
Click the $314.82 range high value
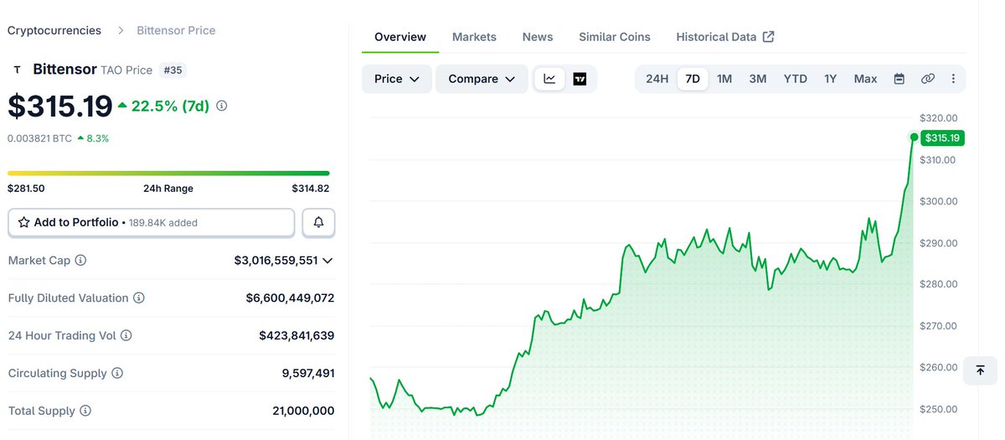[311, 189]
